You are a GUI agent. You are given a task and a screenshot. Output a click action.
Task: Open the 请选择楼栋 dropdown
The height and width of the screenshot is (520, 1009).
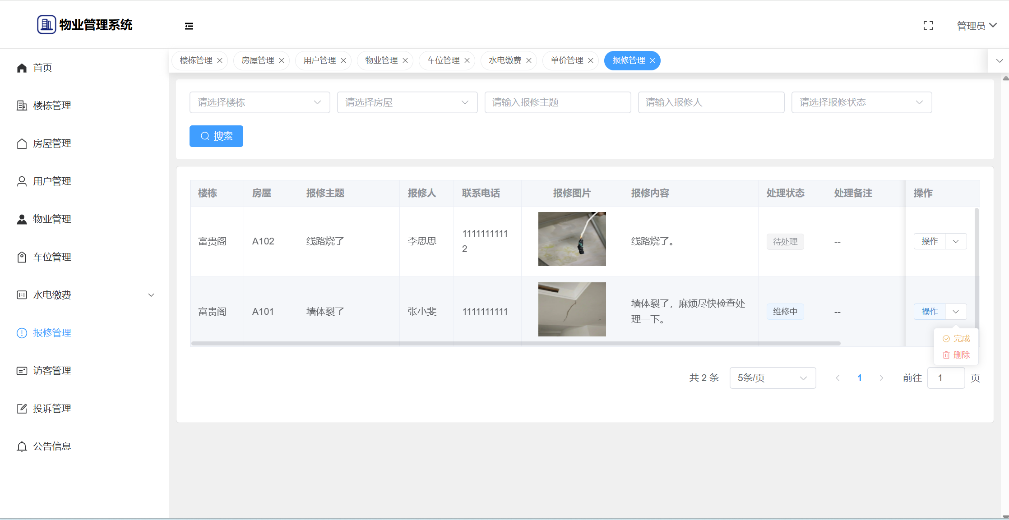pyautogui.click(x=259, y=102)
